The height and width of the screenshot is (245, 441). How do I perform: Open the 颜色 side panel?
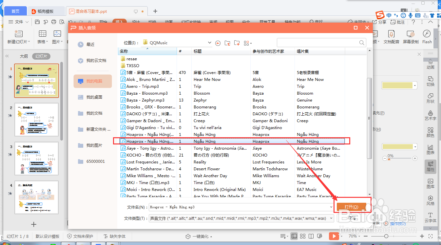coord(430,132)
